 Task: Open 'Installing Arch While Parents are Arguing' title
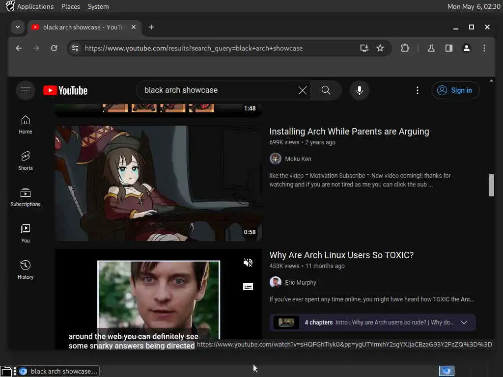coord(349,132)
